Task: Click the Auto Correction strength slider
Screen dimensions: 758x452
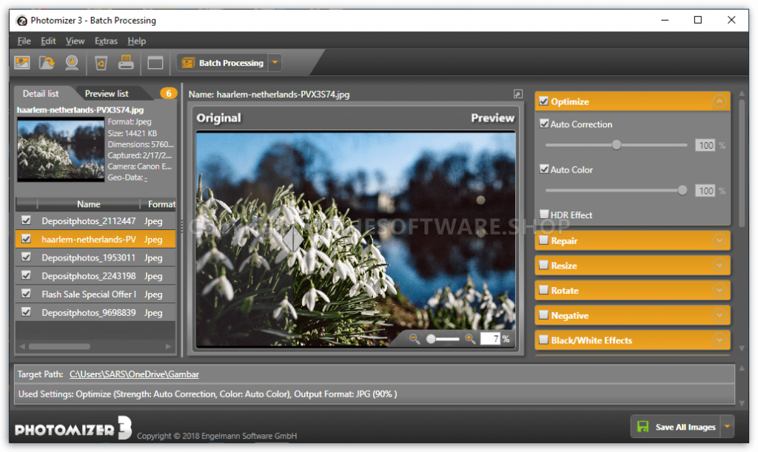Action: pos(617,145)
